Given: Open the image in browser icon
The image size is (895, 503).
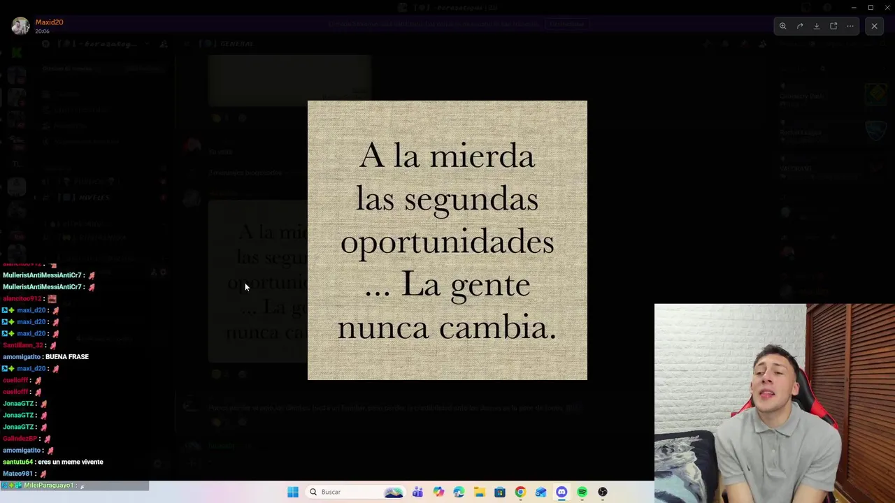Looking at the screenshot, I should click(833, 26).
